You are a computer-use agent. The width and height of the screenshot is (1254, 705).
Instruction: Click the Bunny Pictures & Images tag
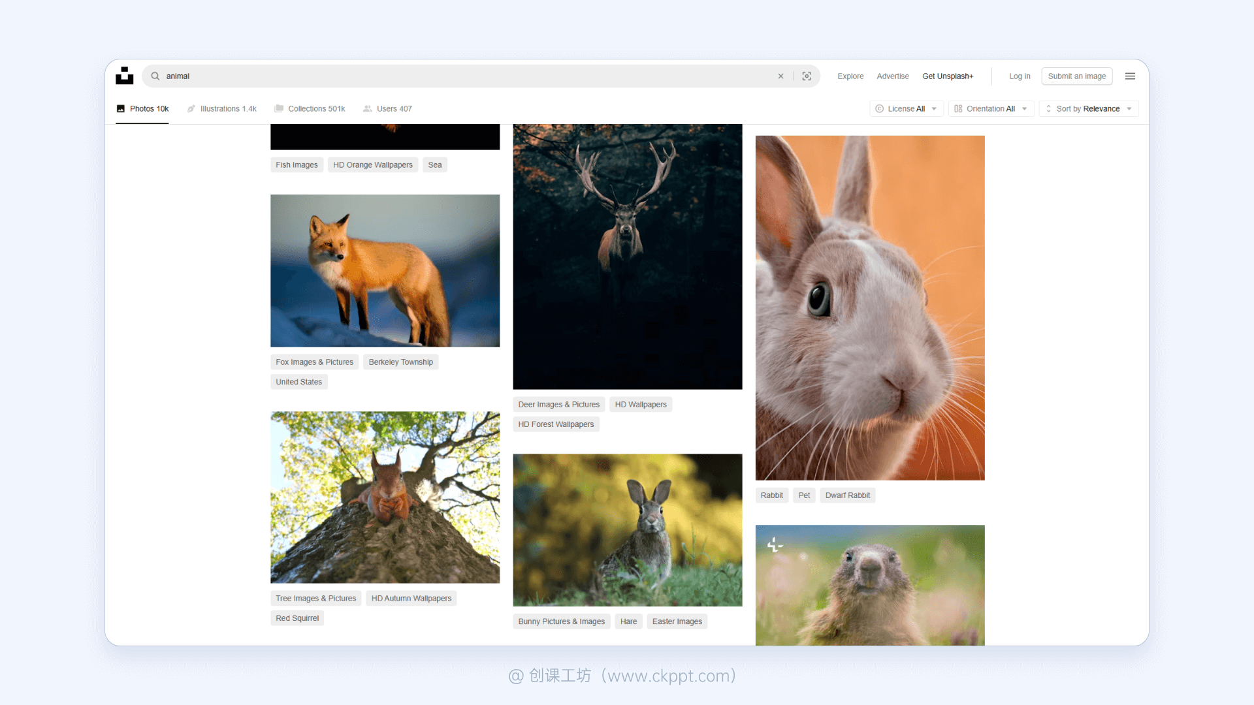pos(562,621)
